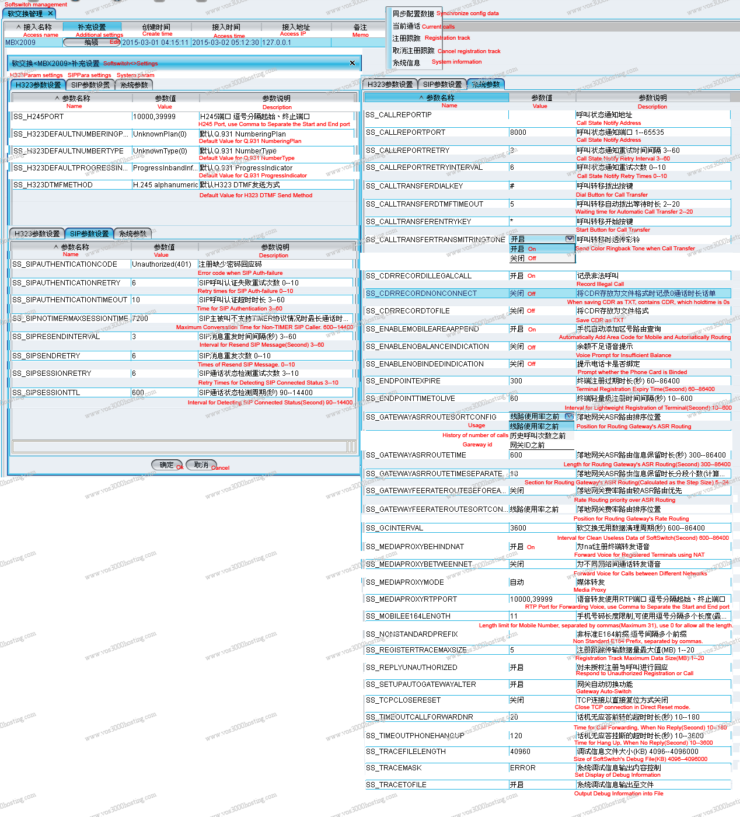This screenshot has width=740, height=817.
Task: Sort the system parameter table by 参数名称
Action: pyautogui.click(x=437, y=97)
